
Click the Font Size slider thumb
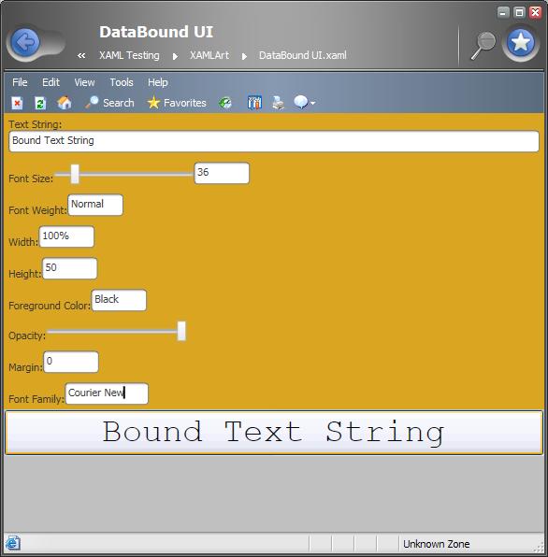click(x=75, y=174)
